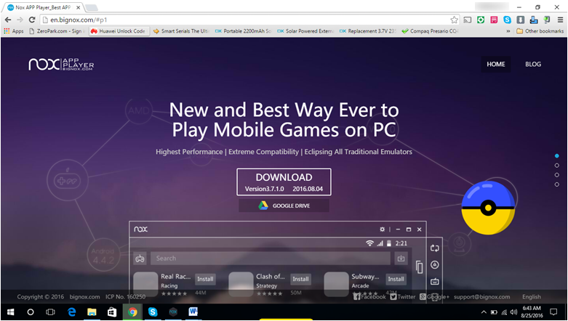Click the Nox preview rotate screen icon
The image size is (568, 321).
tap(435, 248)
